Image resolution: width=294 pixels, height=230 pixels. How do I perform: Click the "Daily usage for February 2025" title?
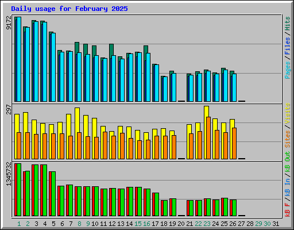click(x=69, y=9)
